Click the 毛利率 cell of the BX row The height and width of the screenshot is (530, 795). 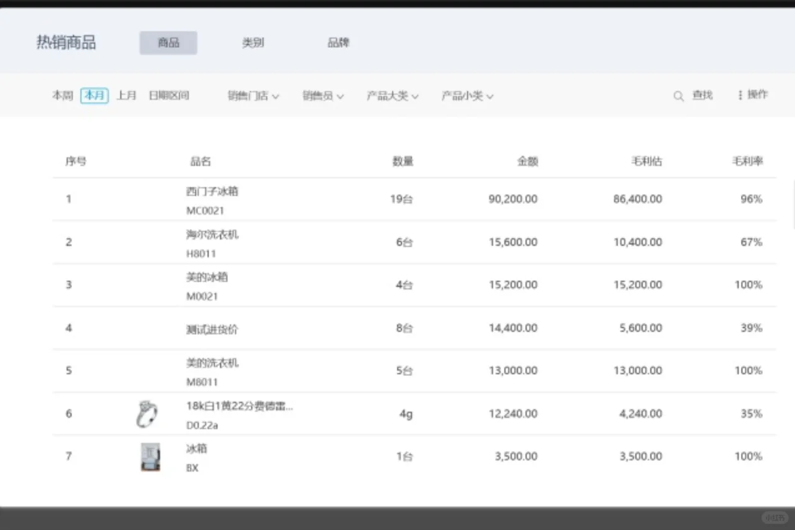[748, 457]
